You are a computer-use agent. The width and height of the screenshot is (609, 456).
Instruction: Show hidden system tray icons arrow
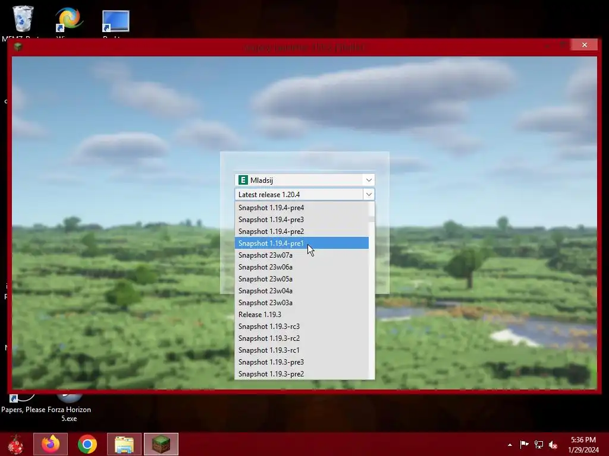(x=510, y=445)
